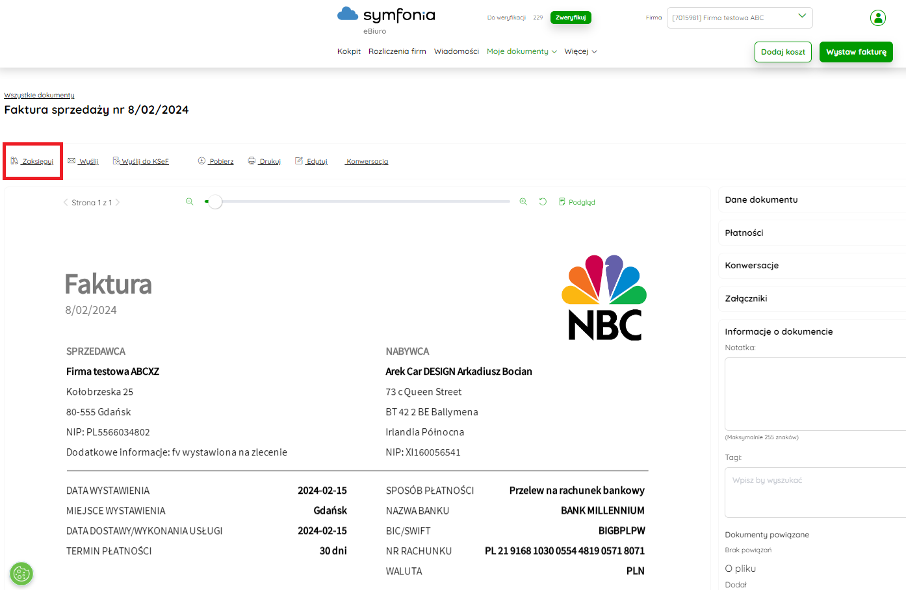Click the bank name 'BANK MILLENNIUM'
The height and width of the screenshot is (590, 906).
tap(602, 511)
